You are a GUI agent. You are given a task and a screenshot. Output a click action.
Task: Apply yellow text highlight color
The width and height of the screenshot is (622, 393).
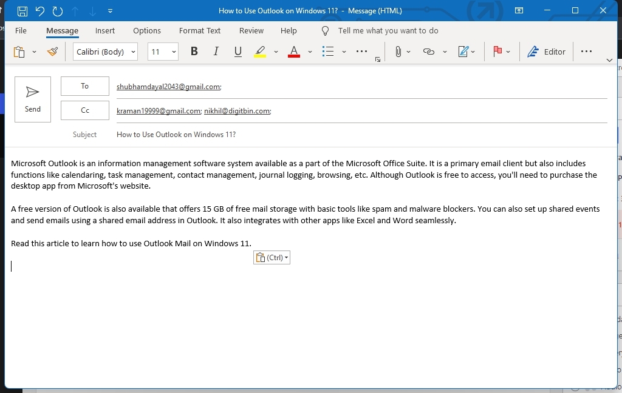(x=260, y=52)
